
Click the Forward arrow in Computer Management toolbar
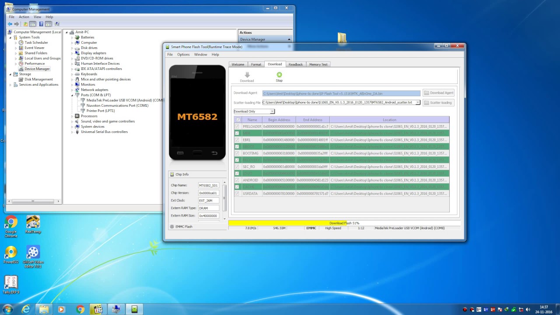(x=17, y=24)
